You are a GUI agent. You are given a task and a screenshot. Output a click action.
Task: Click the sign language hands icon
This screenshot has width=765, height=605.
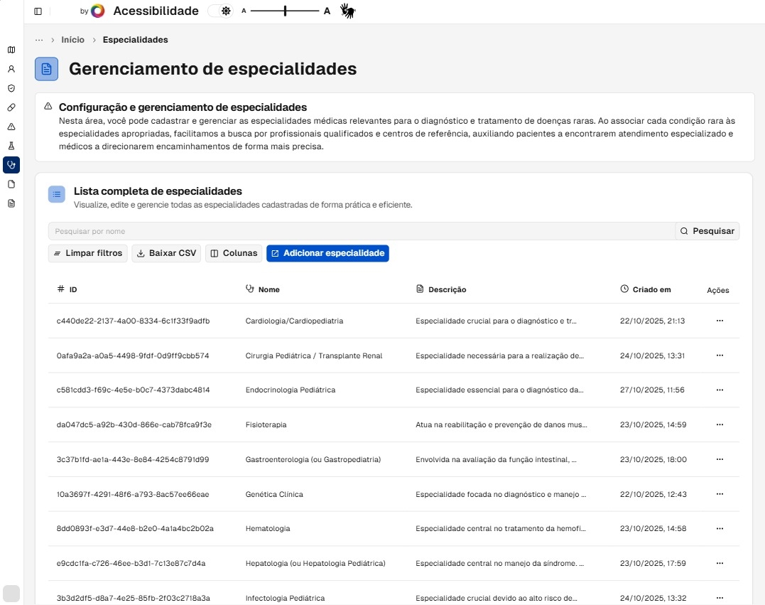(x=347, y=11)
